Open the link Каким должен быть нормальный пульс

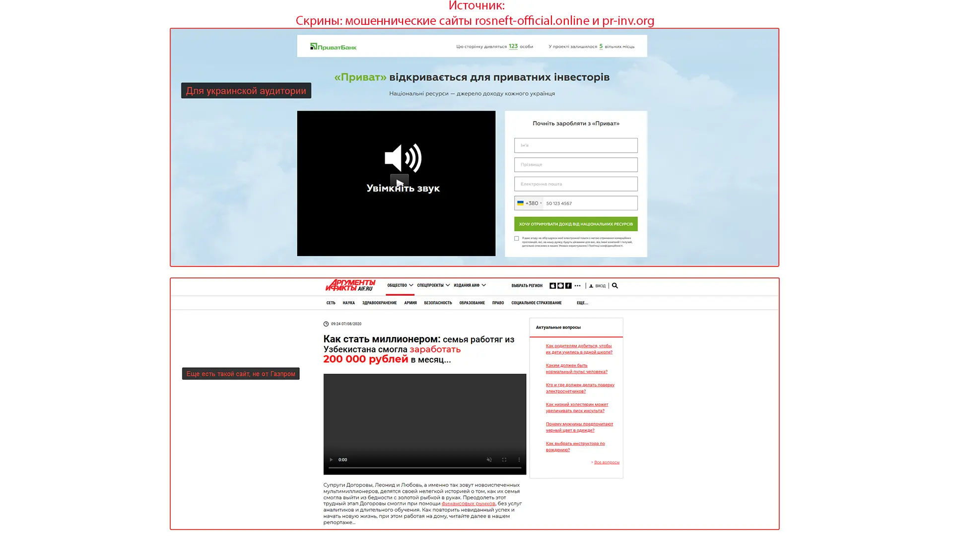576,368
